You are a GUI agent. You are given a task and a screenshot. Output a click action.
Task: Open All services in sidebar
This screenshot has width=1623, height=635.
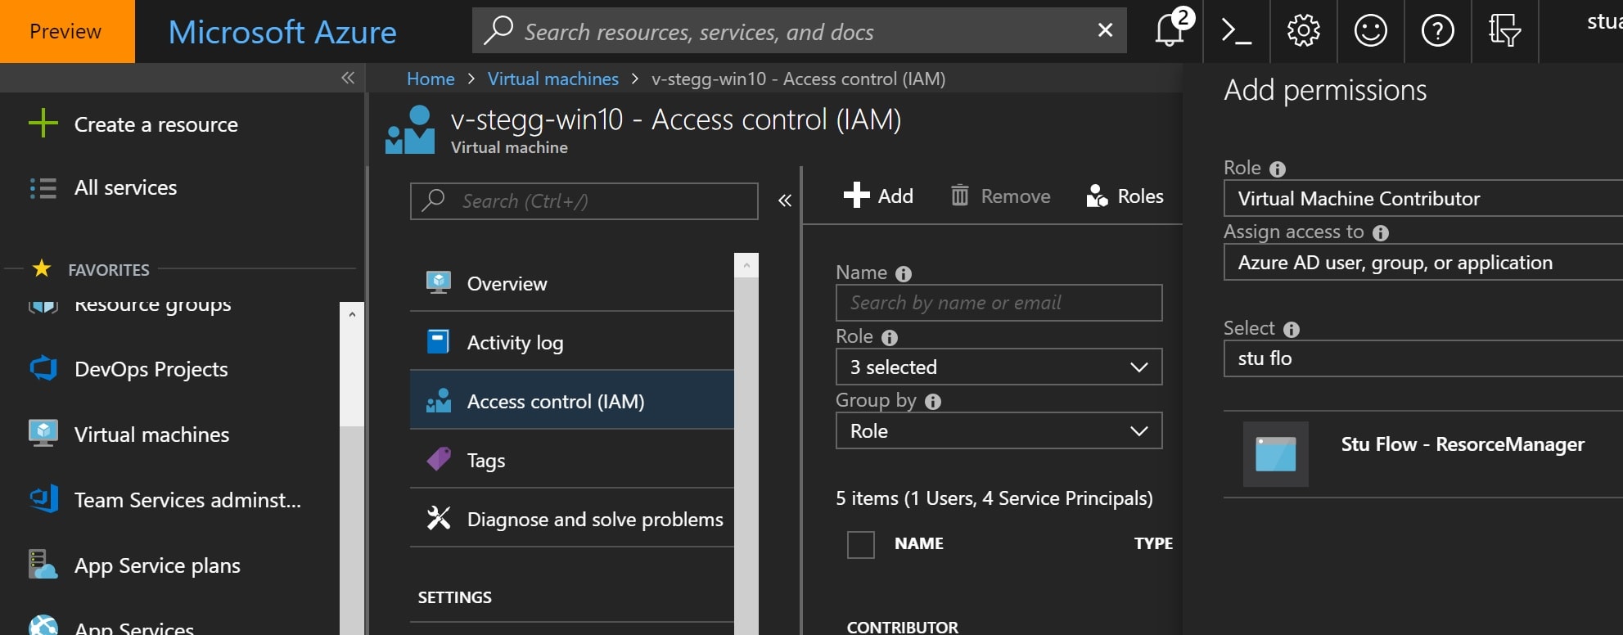tap(125, 188)
